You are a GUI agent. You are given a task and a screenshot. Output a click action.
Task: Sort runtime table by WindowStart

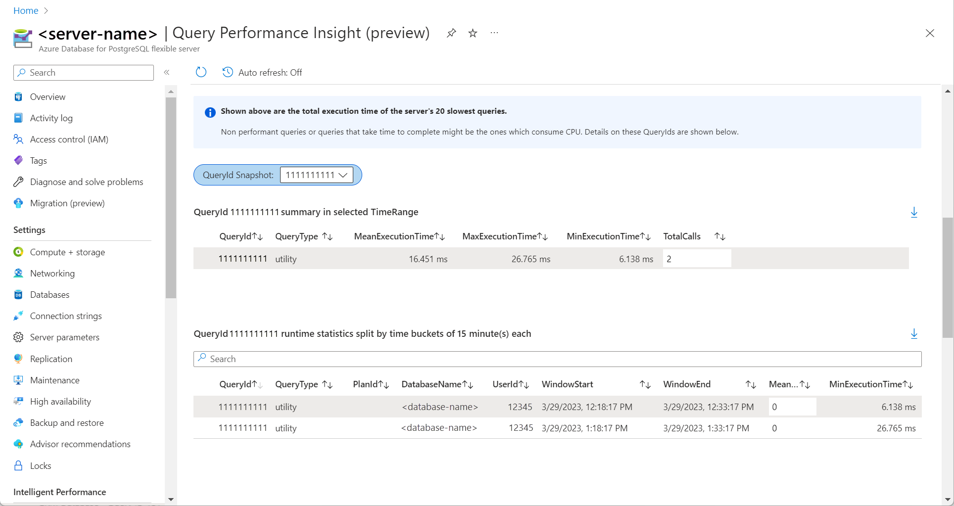pyautogui.click(x=645, y=384)
